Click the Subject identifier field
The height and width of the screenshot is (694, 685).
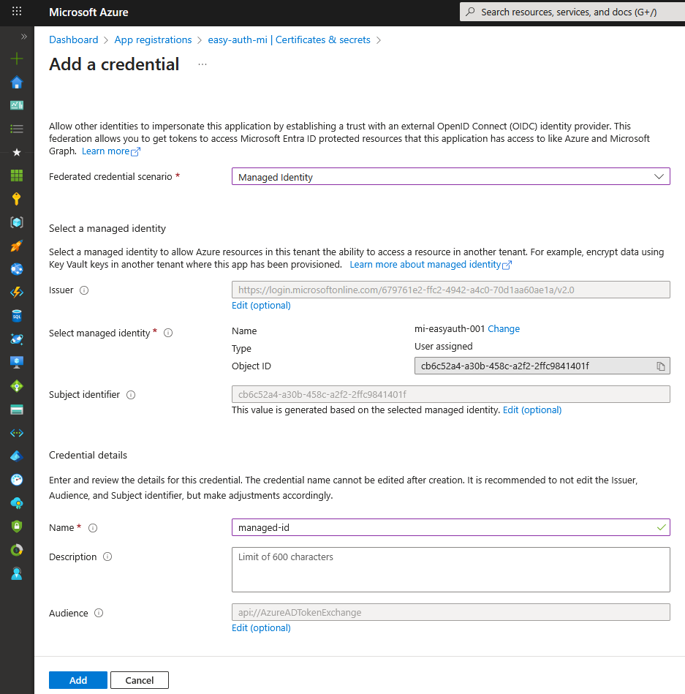pos(451,394)
